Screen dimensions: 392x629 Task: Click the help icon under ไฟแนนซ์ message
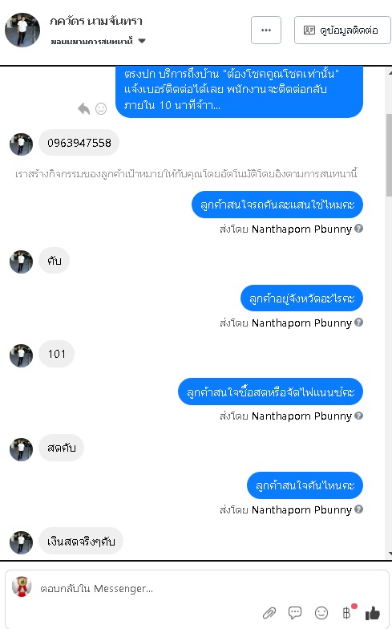point(359,416)
